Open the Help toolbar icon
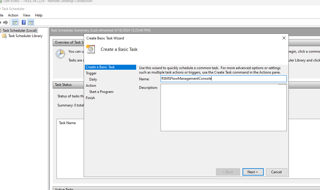Viewport: 320px width, 190px height. click(x=24, y=22)
